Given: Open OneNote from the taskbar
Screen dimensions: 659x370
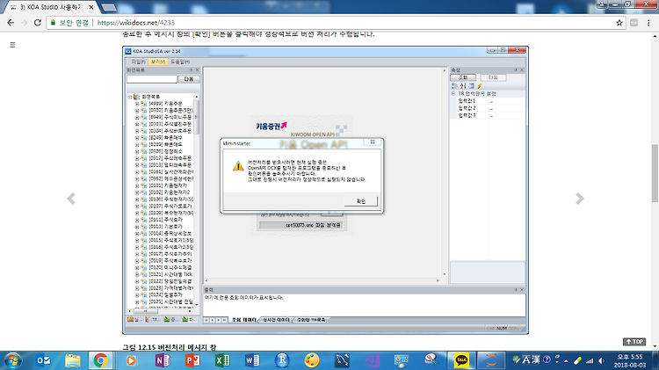Looking at the screenshot, I should tap(163, 360).
